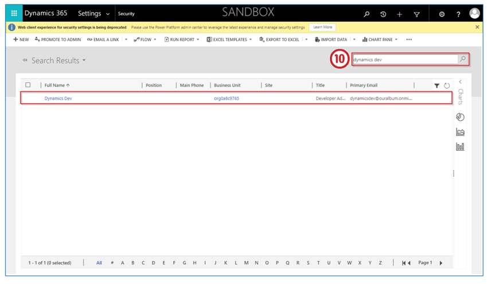The width and height of the screenshot is (491, 284).
Task: Click New in the command bar
Action: pyautogui.click(x=21, y=40)
